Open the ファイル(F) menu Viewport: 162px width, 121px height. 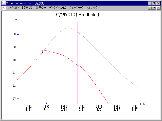[x=13, y=8]
